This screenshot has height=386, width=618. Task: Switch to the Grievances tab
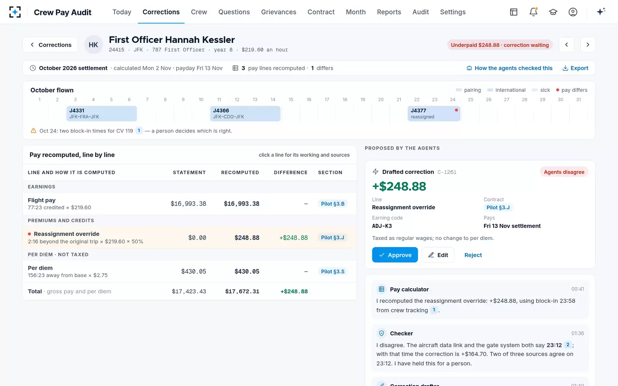279,12
